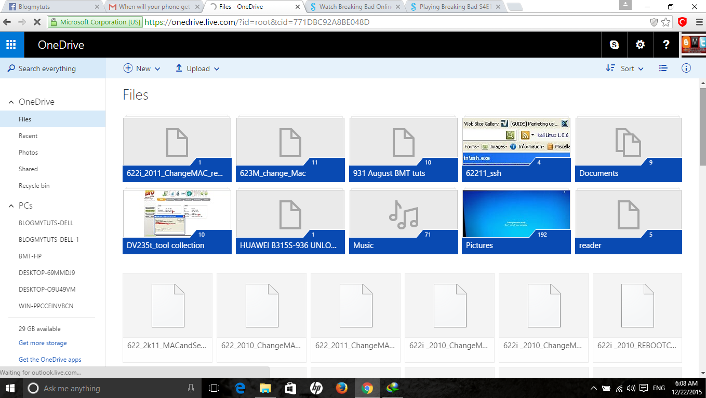Open the 931 August BMT tuts folder

[404, 150]
